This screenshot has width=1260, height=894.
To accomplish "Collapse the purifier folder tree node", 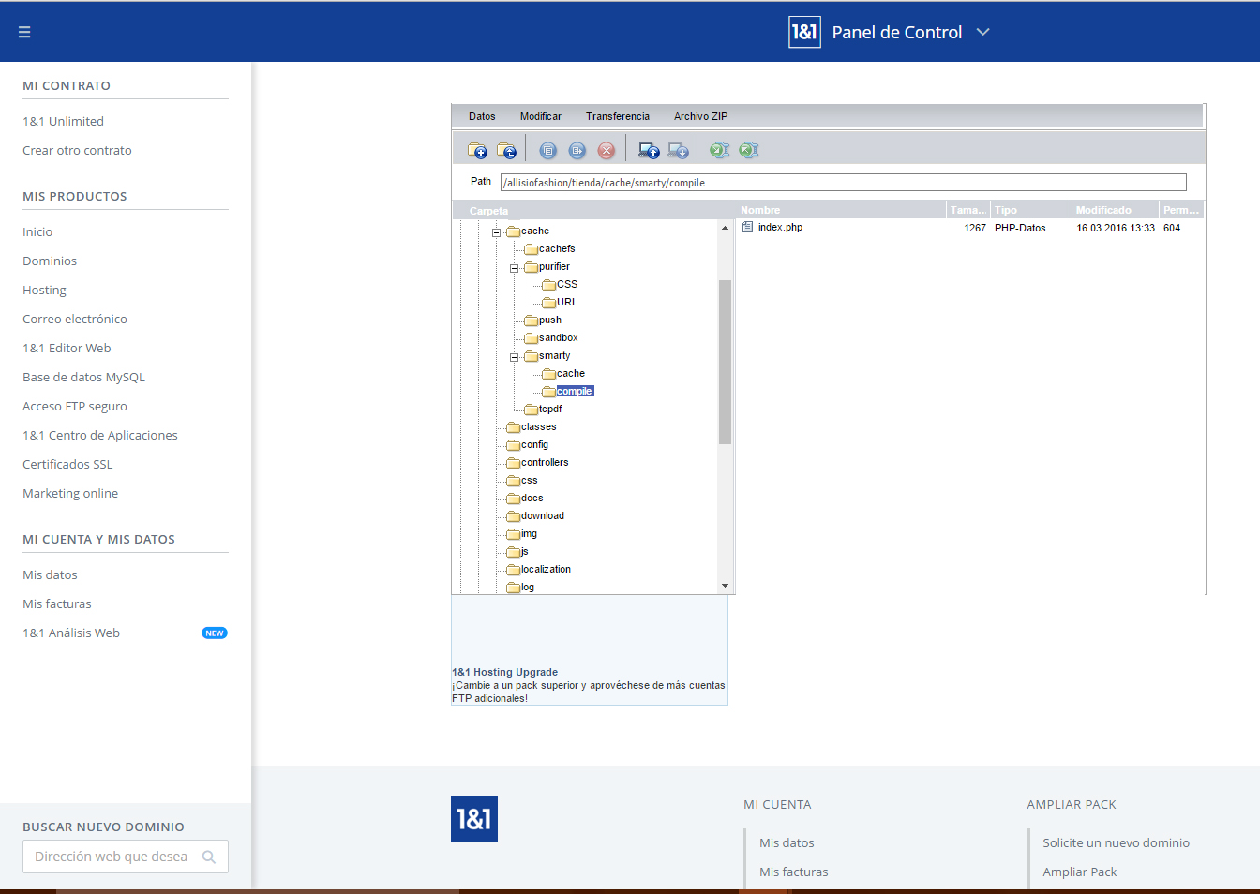I will (515, 268).
